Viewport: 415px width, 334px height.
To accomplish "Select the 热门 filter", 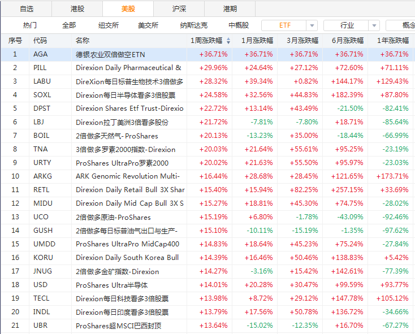I will (30, 25).
